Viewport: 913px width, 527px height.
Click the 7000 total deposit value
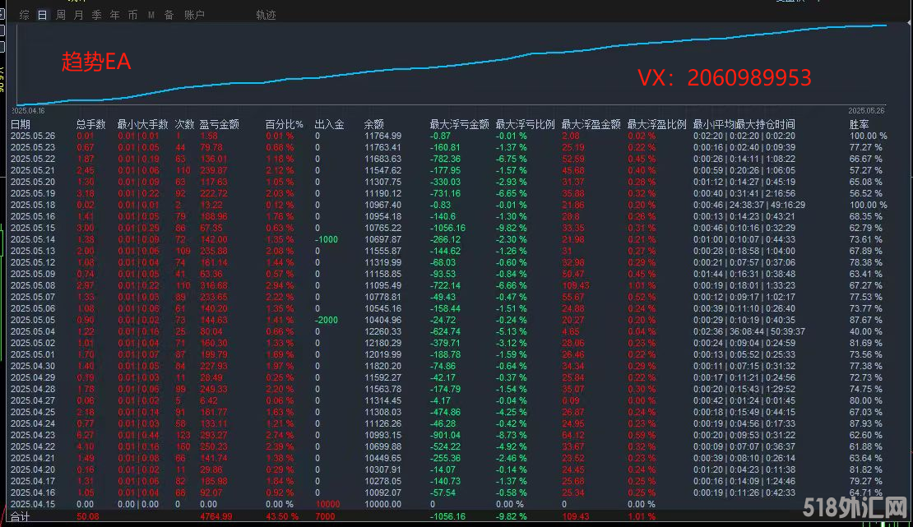tap(325, 516)
